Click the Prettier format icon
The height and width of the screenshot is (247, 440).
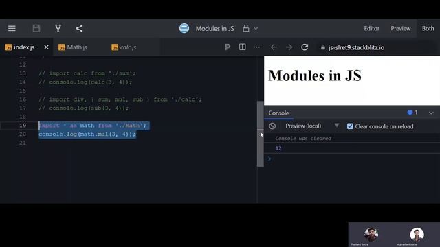228,47
